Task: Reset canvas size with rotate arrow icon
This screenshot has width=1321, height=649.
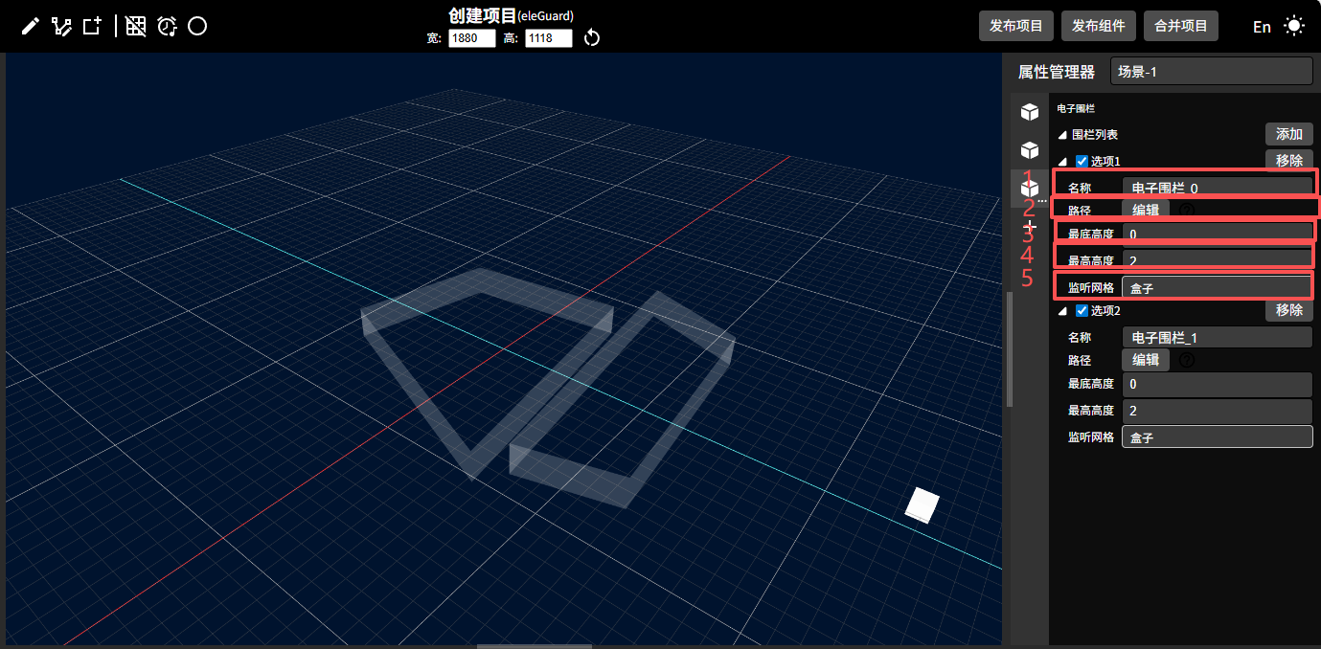Action: (x=592, y=37)
